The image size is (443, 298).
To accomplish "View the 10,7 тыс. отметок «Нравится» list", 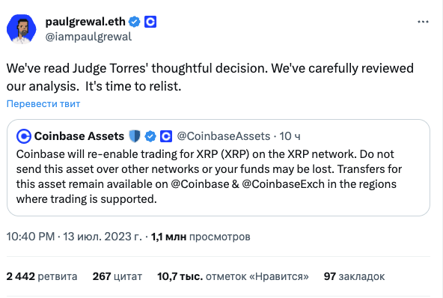I will point(233,276).
